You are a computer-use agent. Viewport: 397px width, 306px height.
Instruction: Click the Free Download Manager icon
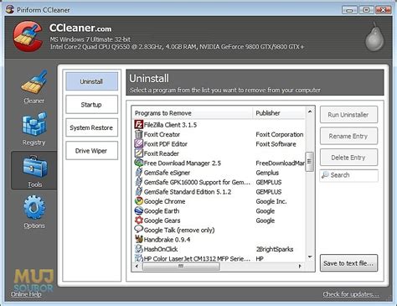click(x=139, y=163)
